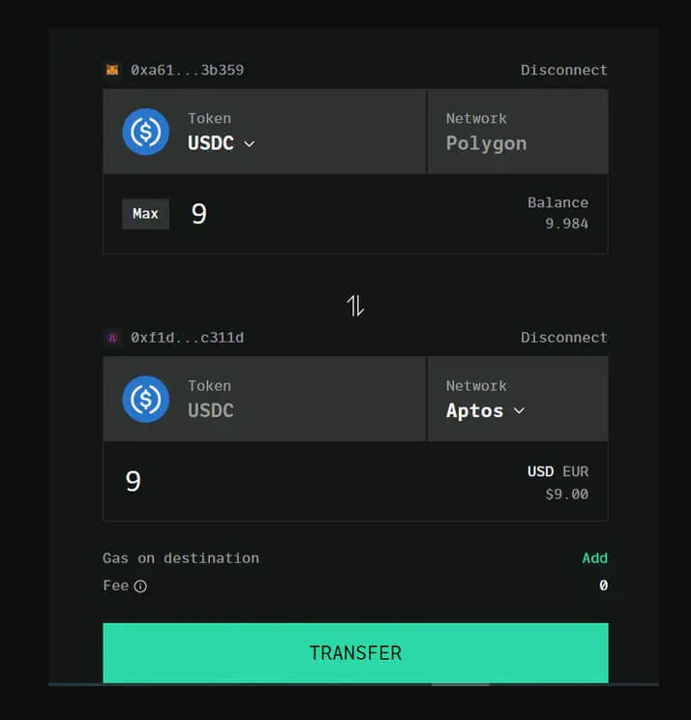Expand the Aptos network chevron
Screen dimensions: 691x720
(x=519, y=410)
